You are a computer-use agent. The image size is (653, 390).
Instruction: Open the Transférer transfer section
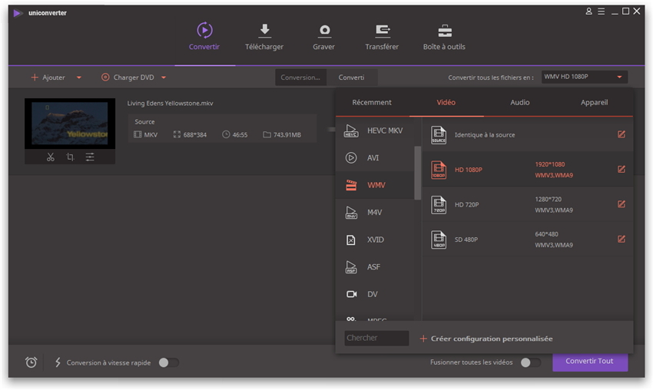(x=382, y=37)
